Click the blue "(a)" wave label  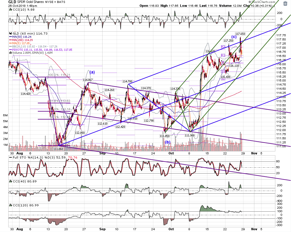[92, 72]
